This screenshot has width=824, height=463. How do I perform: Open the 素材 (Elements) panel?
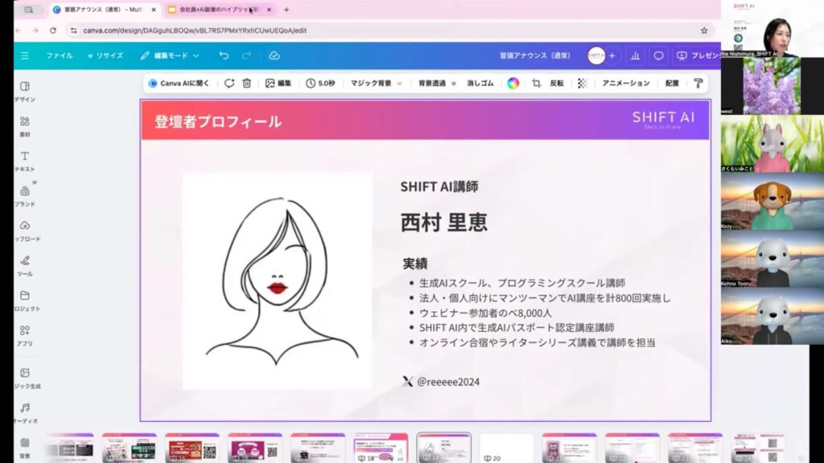(x=24, y=125)
